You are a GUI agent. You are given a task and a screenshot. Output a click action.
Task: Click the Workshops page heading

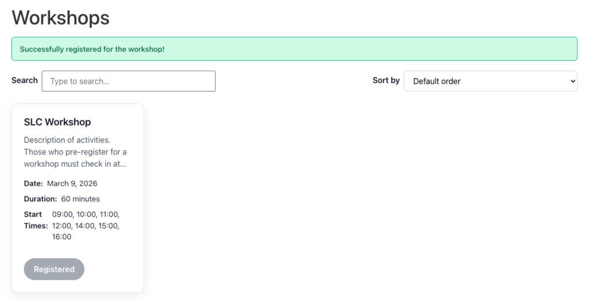[x=61, y=17]
